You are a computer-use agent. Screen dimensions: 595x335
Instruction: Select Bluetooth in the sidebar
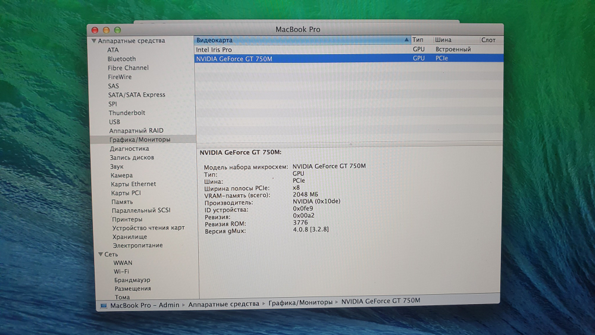[121, 59]
